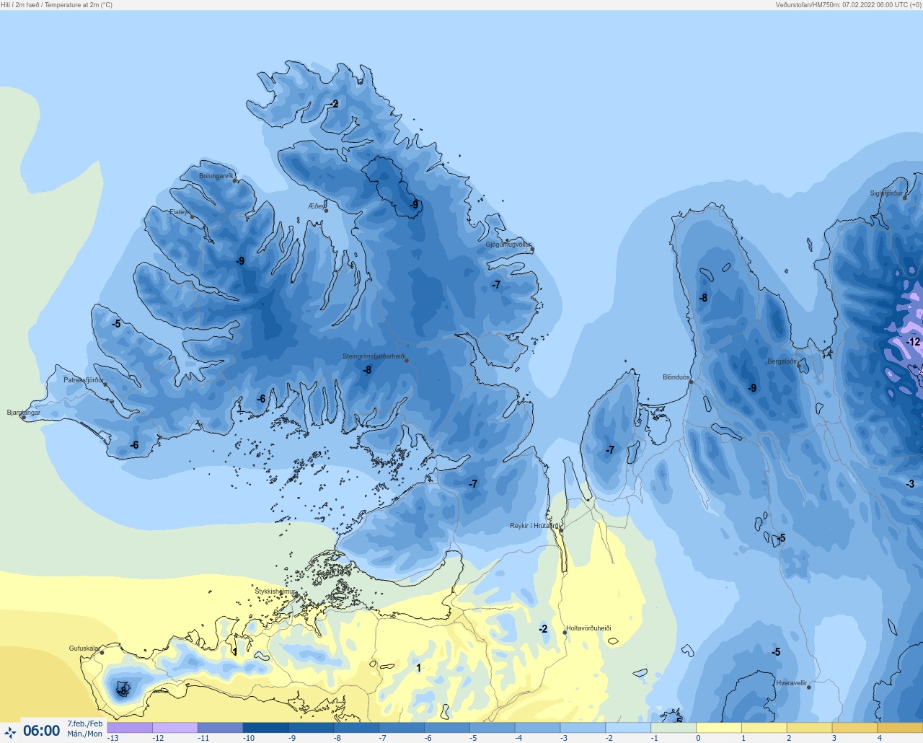Viewport: 923px width, 743px height.
Task: Click the Bergstaðir station label
Action: 782,361
